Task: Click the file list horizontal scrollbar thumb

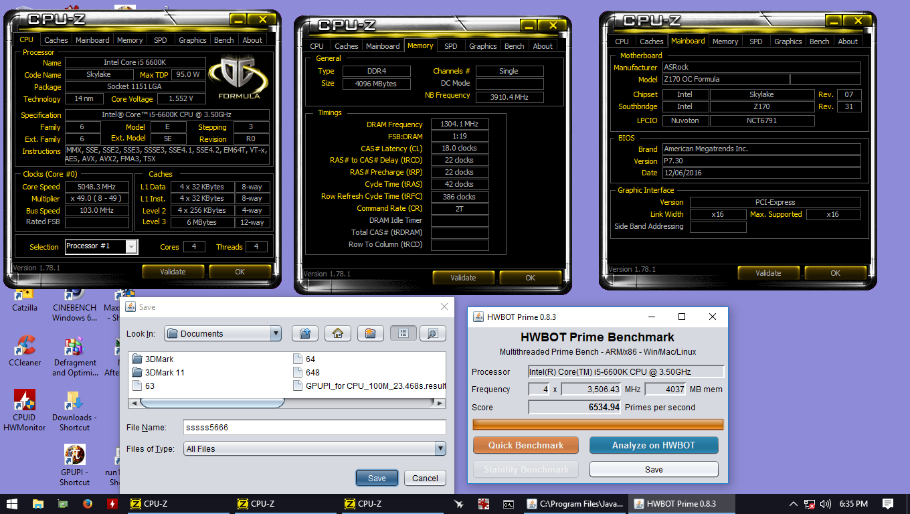Action: tap(212, 403)
